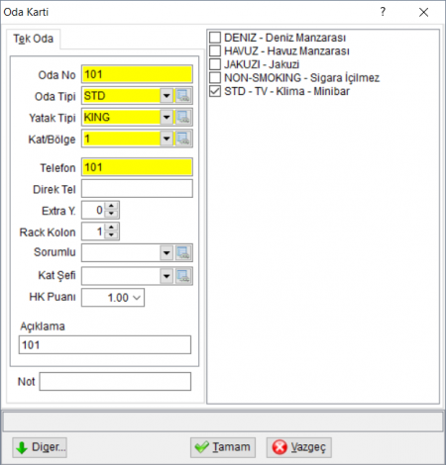
Task: Decrease Rack Kolon value with down arrow
Action: 111,235
